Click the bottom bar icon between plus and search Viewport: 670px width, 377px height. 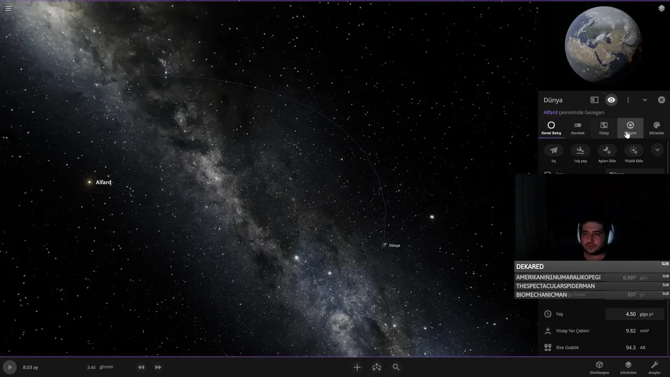[x=376, y=368]
